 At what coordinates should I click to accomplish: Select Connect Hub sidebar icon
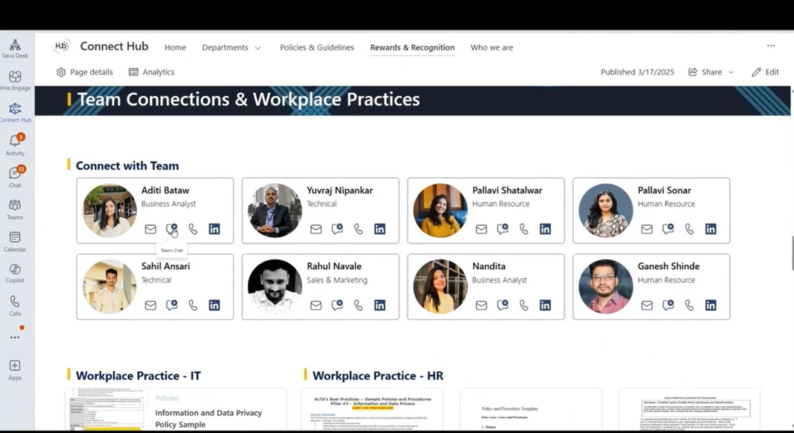(x=15, y=113)
